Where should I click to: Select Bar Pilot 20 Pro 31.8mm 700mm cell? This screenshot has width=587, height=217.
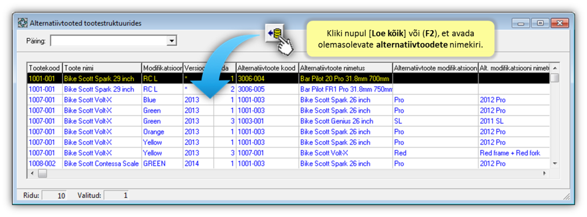[345, 79]
